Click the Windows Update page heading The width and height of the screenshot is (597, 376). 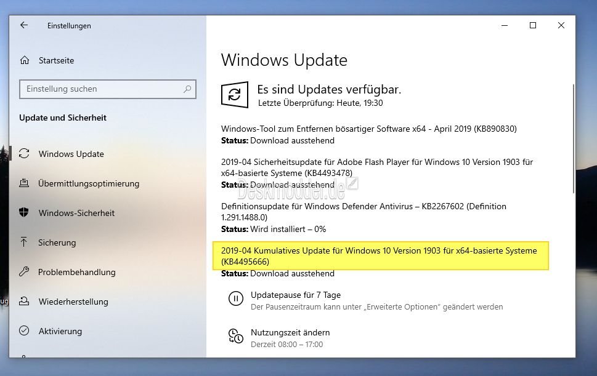point(284,60)
